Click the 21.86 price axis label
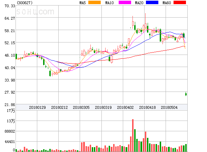The image size is (207, 152). [x=10, y=105]
